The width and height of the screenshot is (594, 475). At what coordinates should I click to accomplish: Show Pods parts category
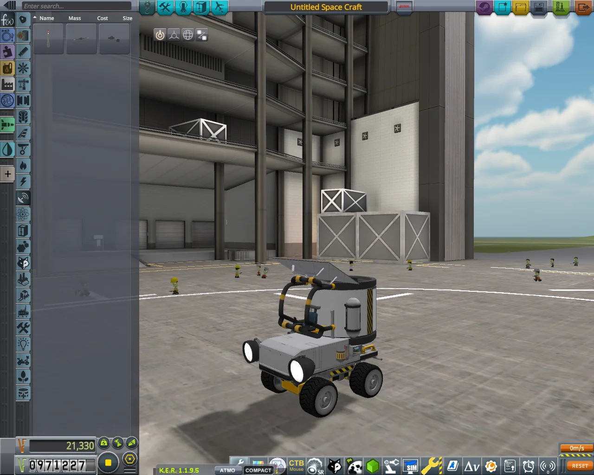coord(23,20)
